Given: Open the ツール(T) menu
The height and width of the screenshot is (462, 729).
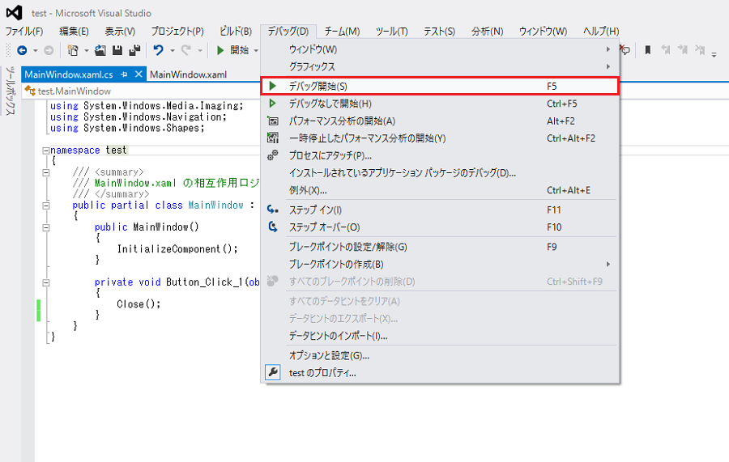Looking at the screenshot, I should click(391, 31).
